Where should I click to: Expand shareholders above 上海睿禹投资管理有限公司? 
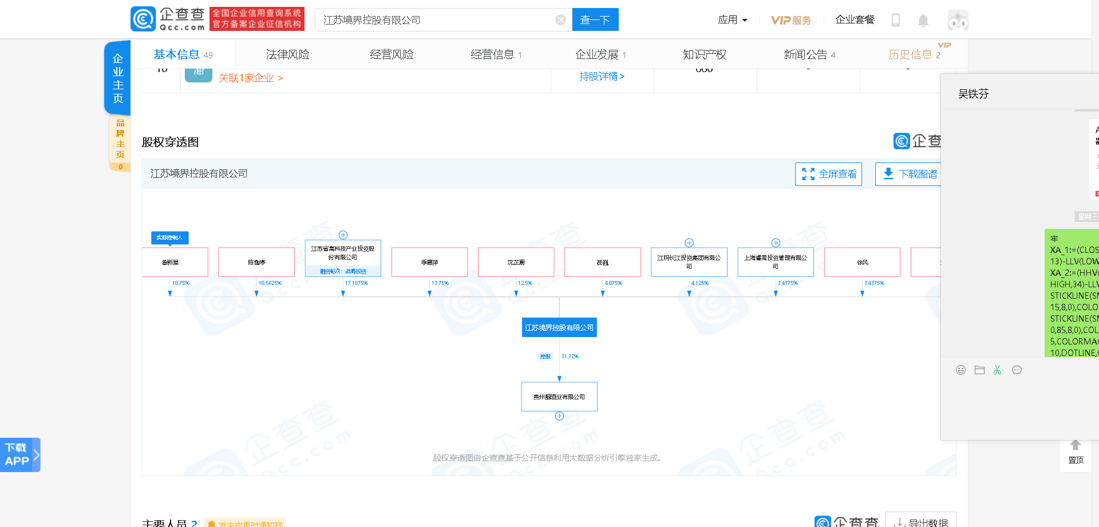click(x=776, y=243)
